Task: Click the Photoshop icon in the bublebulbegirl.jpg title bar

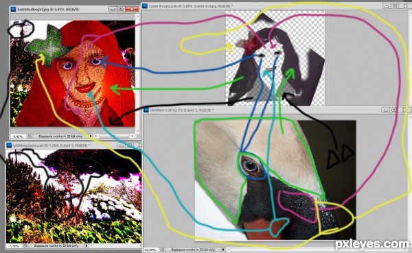Action: pos(14,9)
